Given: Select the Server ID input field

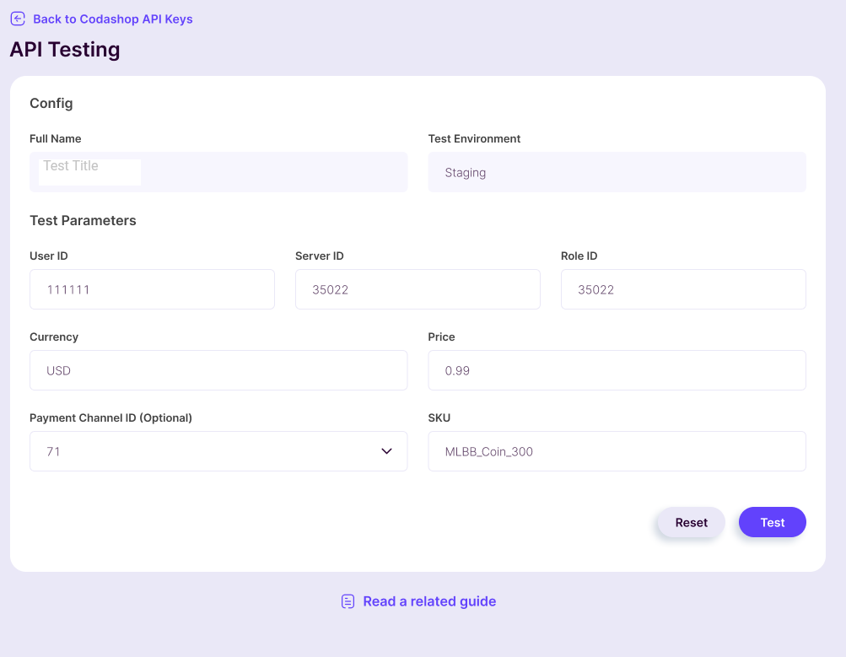Looking at the screenshot, I should pos(418,289).
